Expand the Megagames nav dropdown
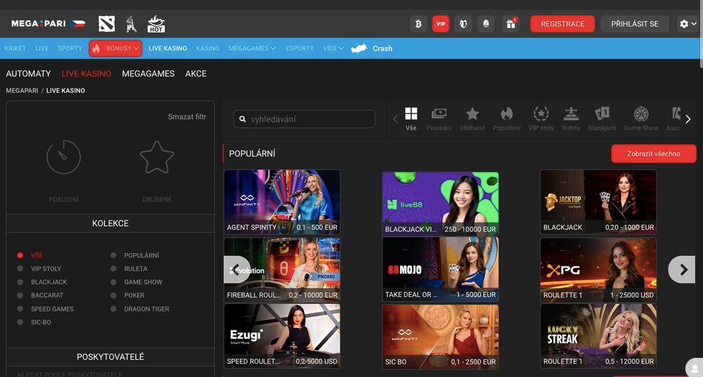Viewport: 703px width, 377px height. click(252, 49)
